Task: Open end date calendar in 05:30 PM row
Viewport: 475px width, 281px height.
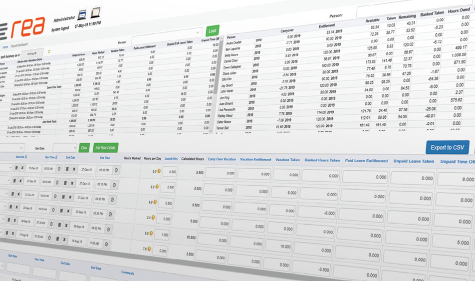Action: coord(67,169)
